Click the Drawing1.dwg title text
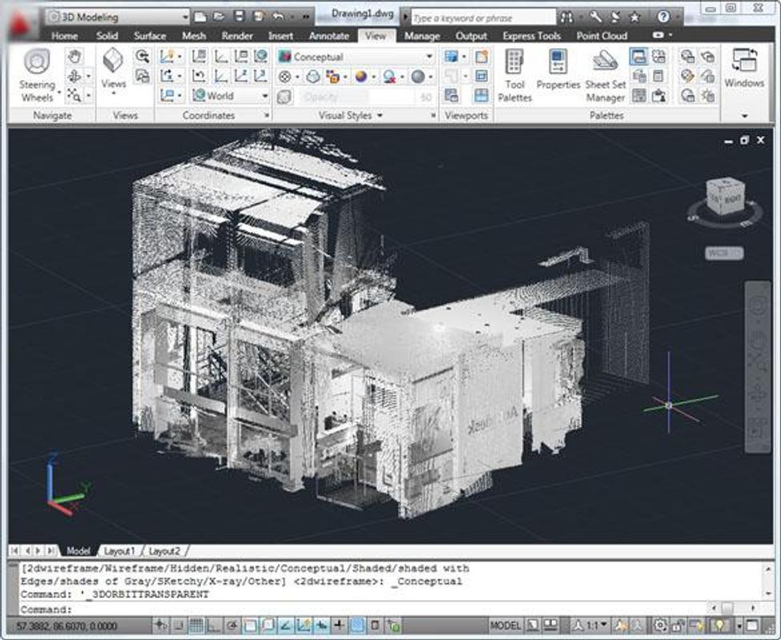 tap(363, 14)
